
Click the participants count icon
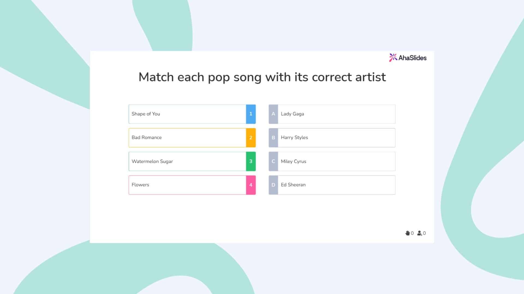(420, 233)
